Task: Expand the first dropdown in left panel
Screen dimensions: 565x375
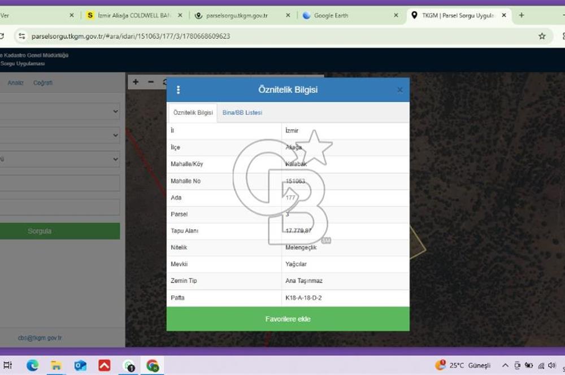Action: pyautogui.click(x=60, y=111)
